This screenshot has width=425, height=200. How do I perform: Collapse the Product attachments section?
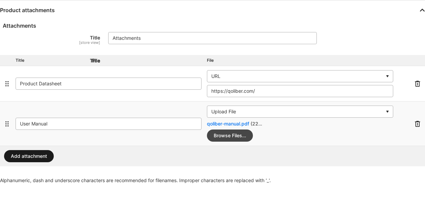pos(422,10)
